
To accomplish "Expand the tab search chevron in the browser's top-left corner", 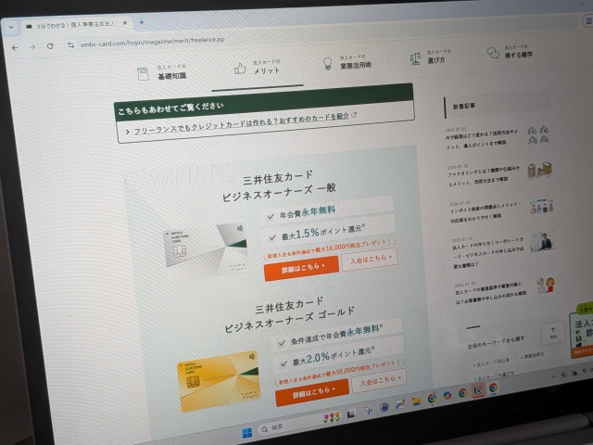I will pyautogui.click(x=11, y=27).
